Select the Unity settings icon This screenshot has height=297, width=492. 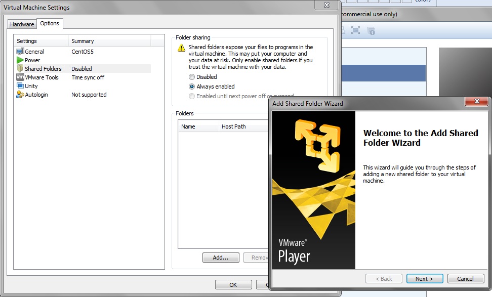pos(20,86)
